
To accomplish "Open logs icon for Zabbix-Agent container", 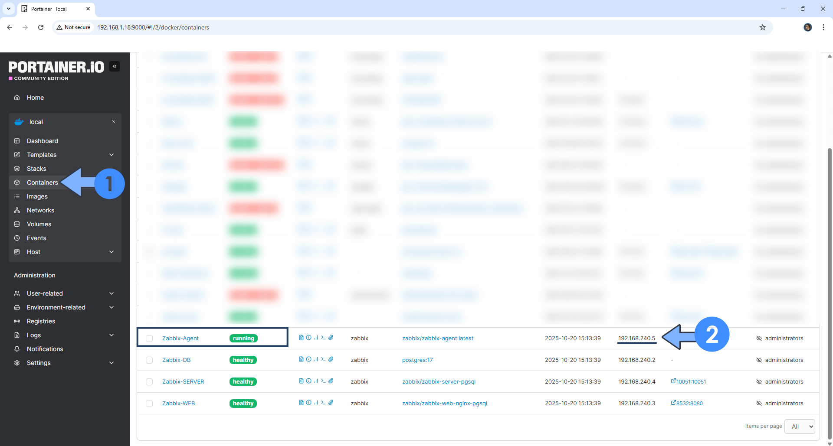I will (301, 338).
